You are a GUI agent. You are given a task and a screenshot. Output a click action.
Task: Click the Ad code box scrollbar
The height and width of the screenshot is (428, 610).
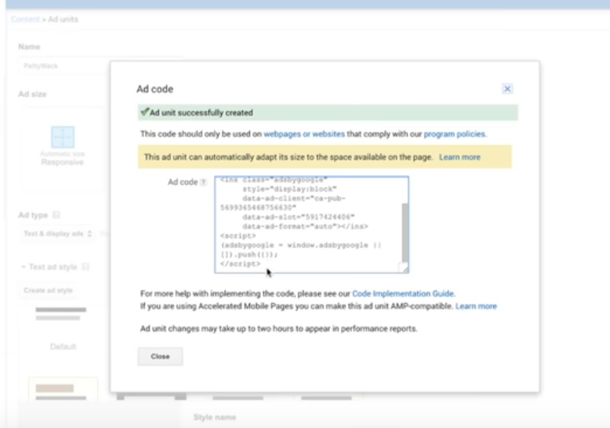coord(405,232)
